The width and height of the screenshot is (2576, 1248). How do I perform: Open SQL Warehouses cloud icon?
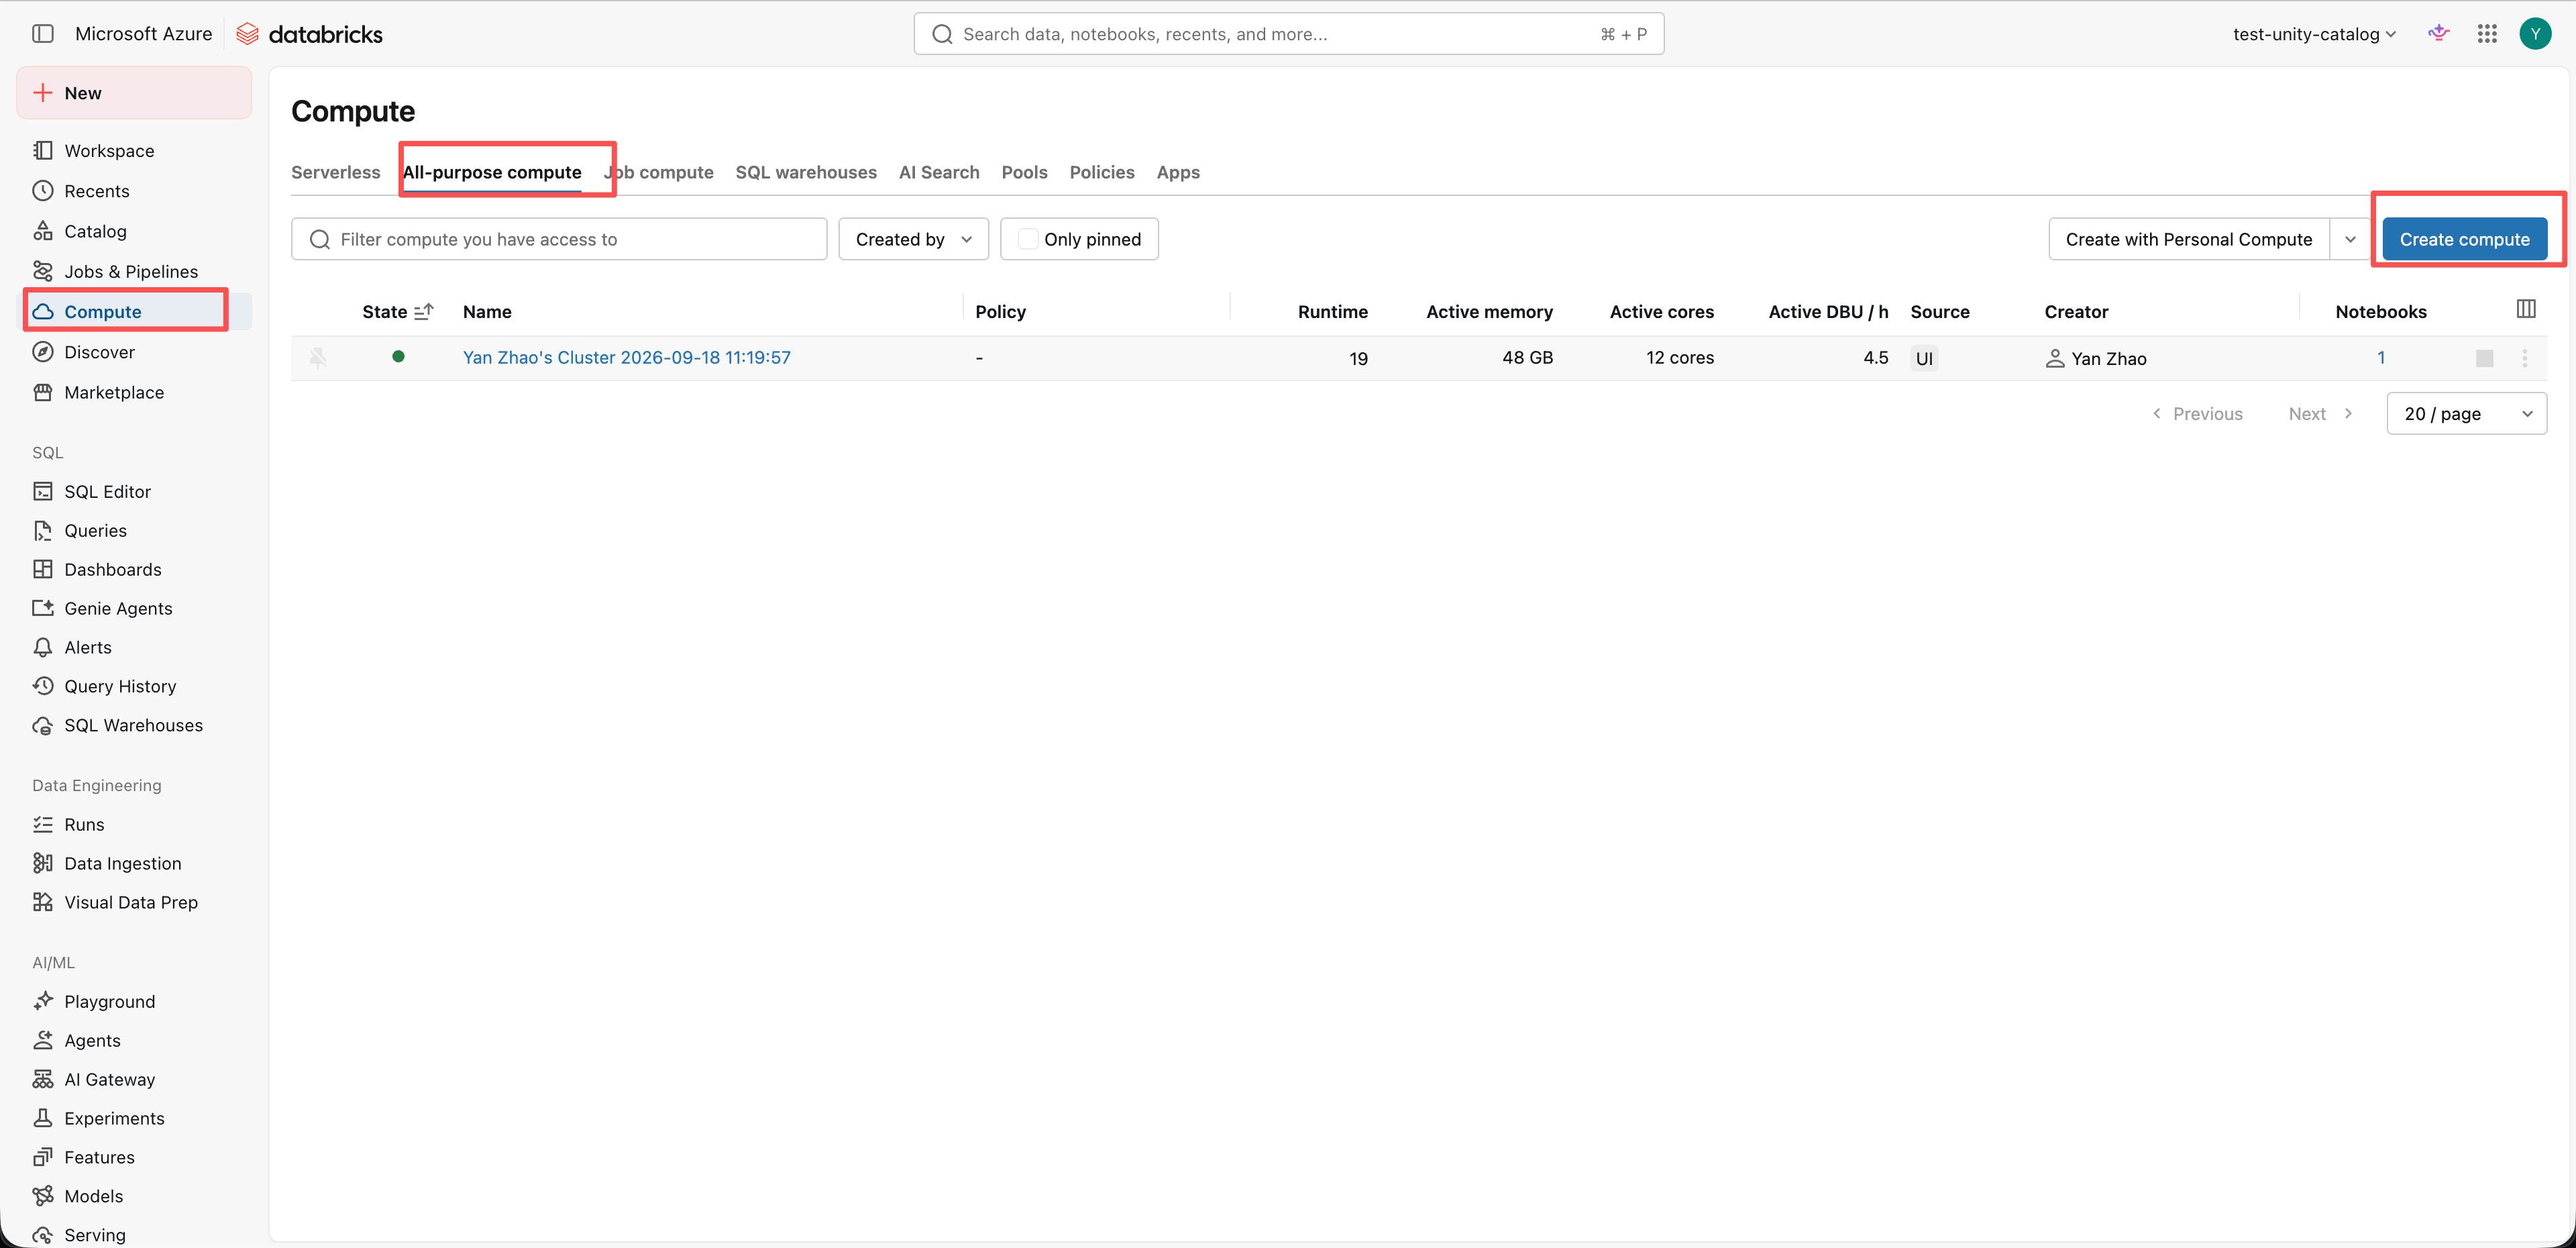tap(43, 725)
